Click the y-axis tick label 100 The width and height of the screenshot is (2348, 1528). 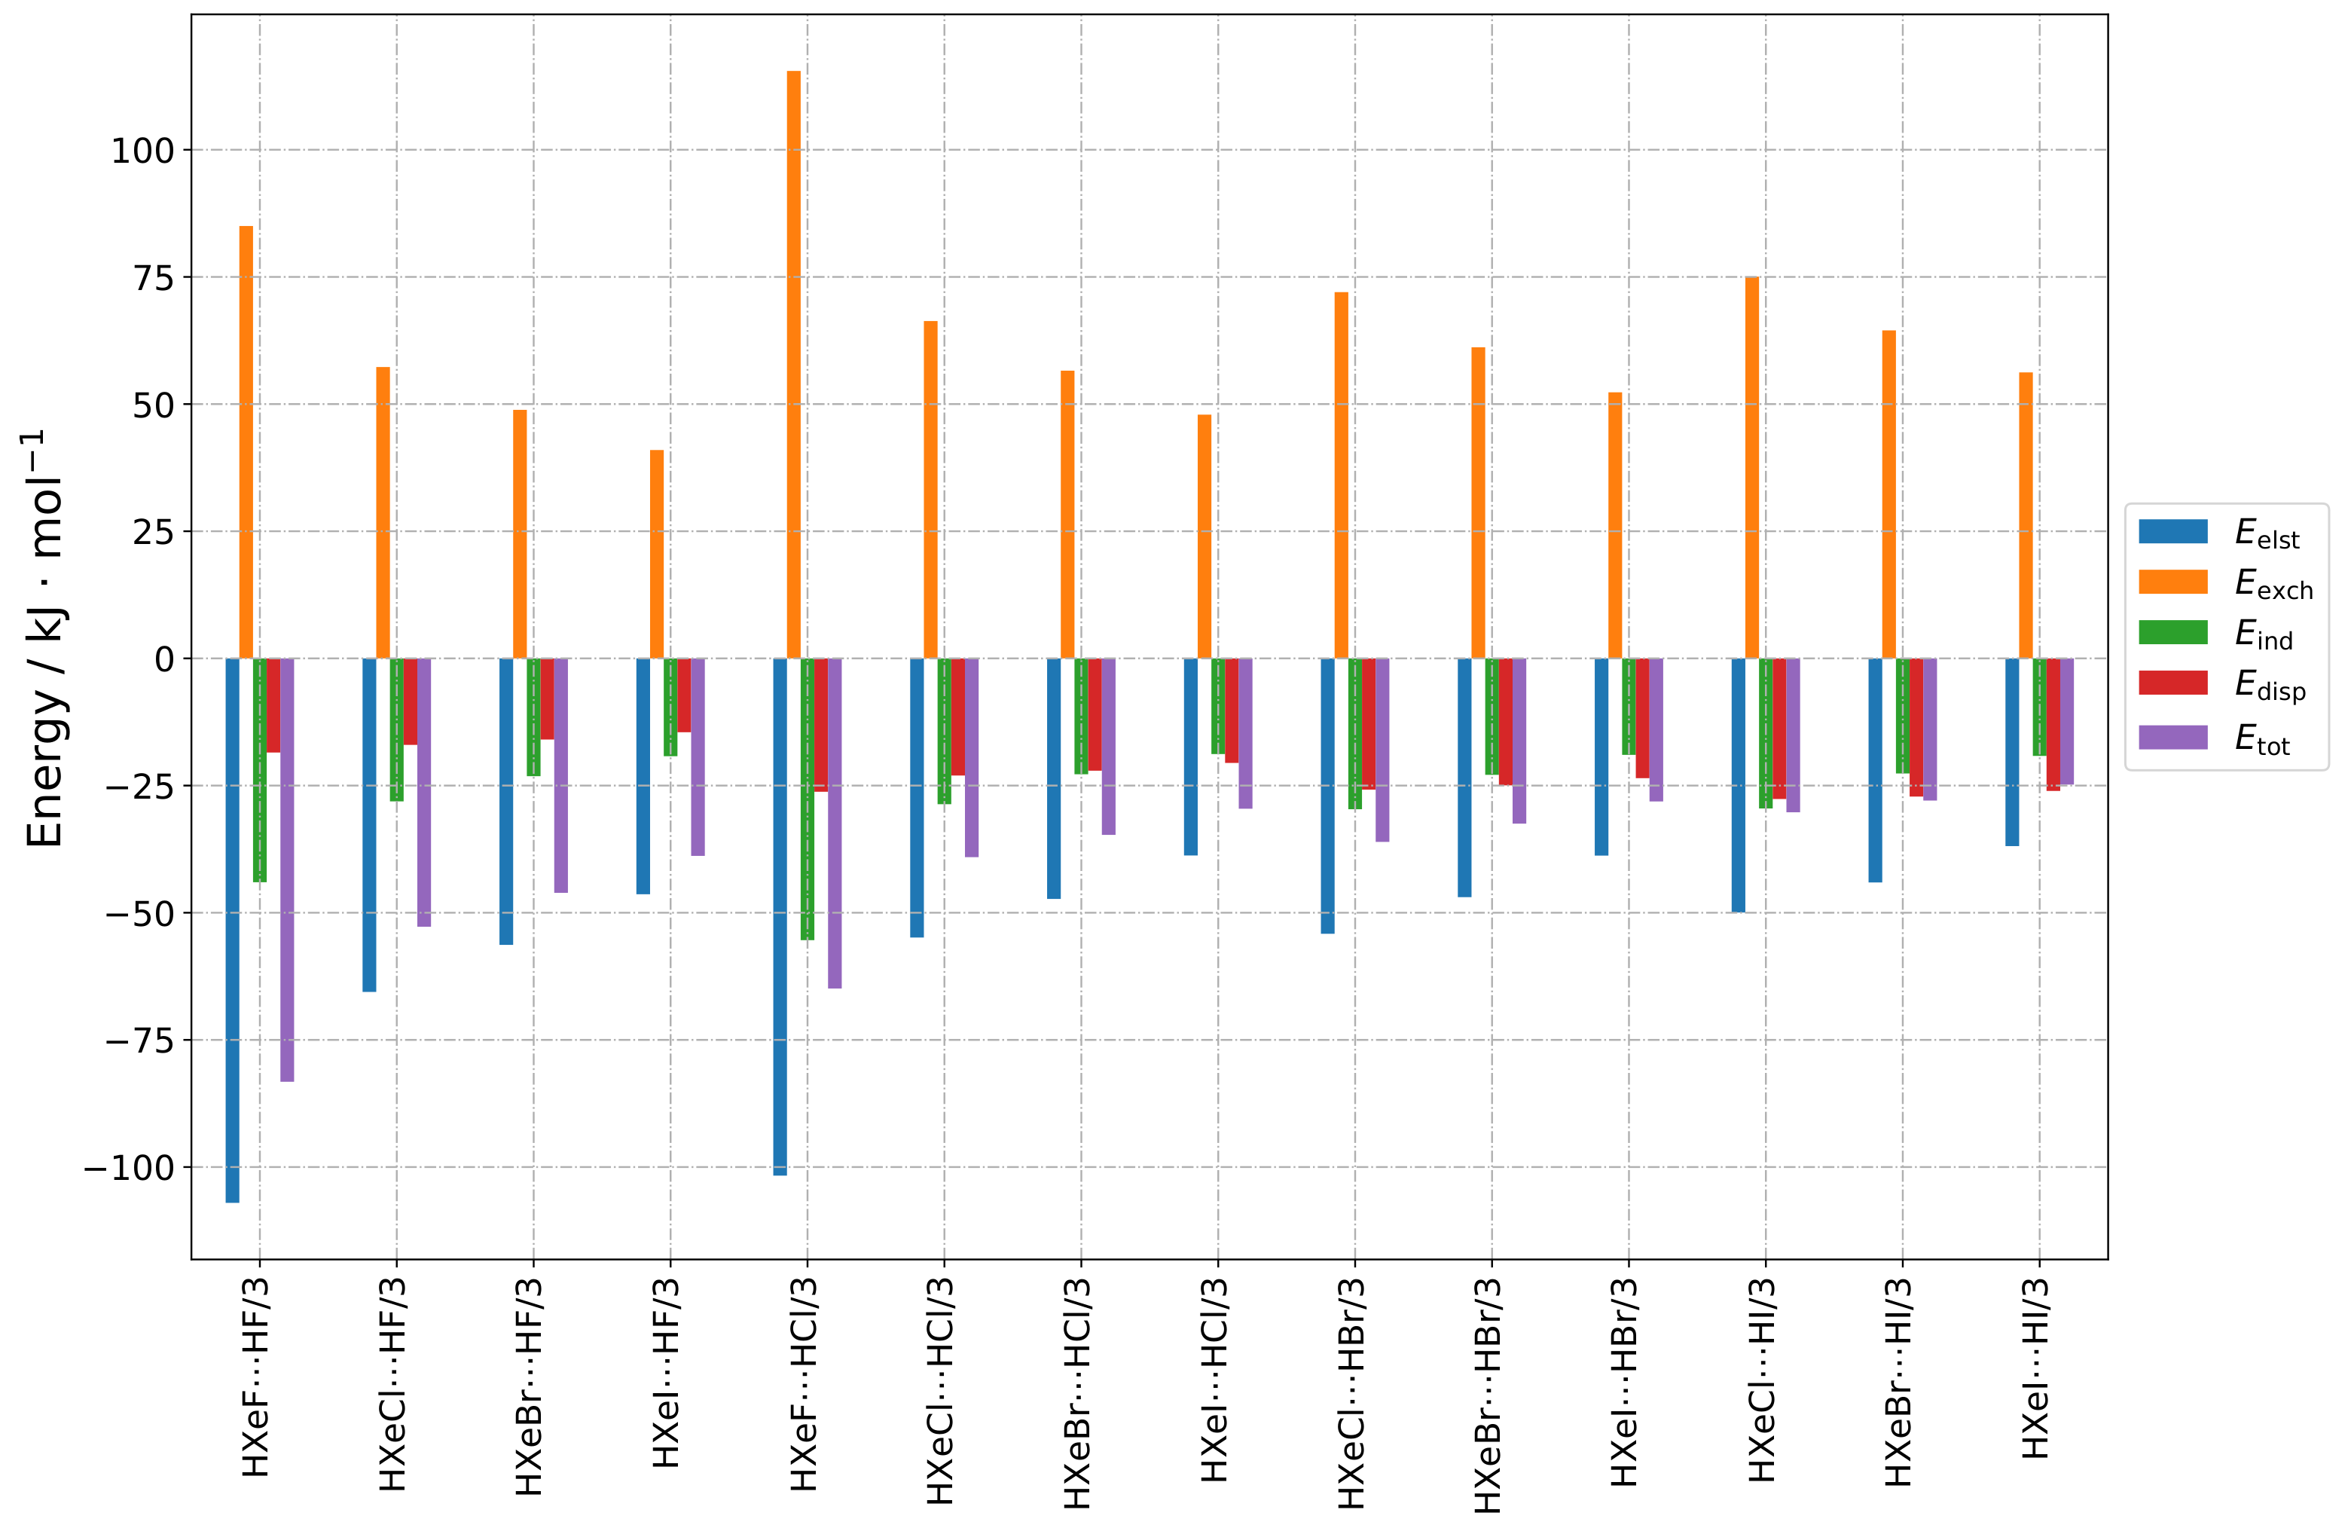click(142, 151)
